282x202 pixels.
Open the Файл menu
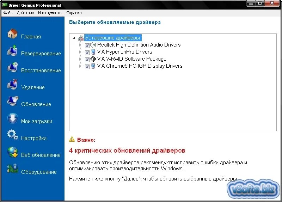(8, 13)
